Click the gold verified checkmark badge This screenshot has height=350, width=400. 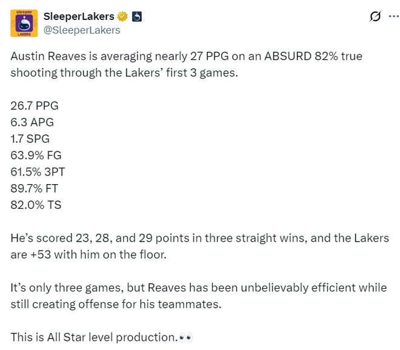point(122,16)
